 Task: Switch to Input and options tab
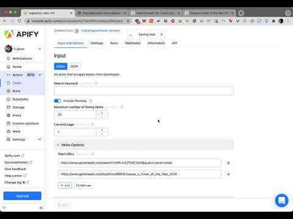(x=70, y=43)
